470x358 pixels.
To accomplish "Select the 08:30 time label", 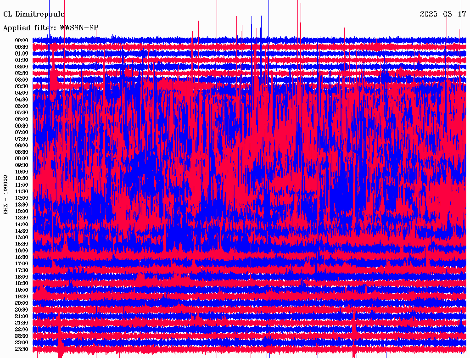I will click(x=22, y=152).
